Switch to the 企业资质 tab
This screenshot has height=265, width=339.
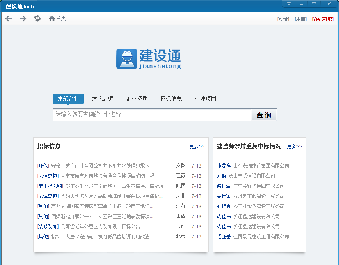tap(137, 99)
